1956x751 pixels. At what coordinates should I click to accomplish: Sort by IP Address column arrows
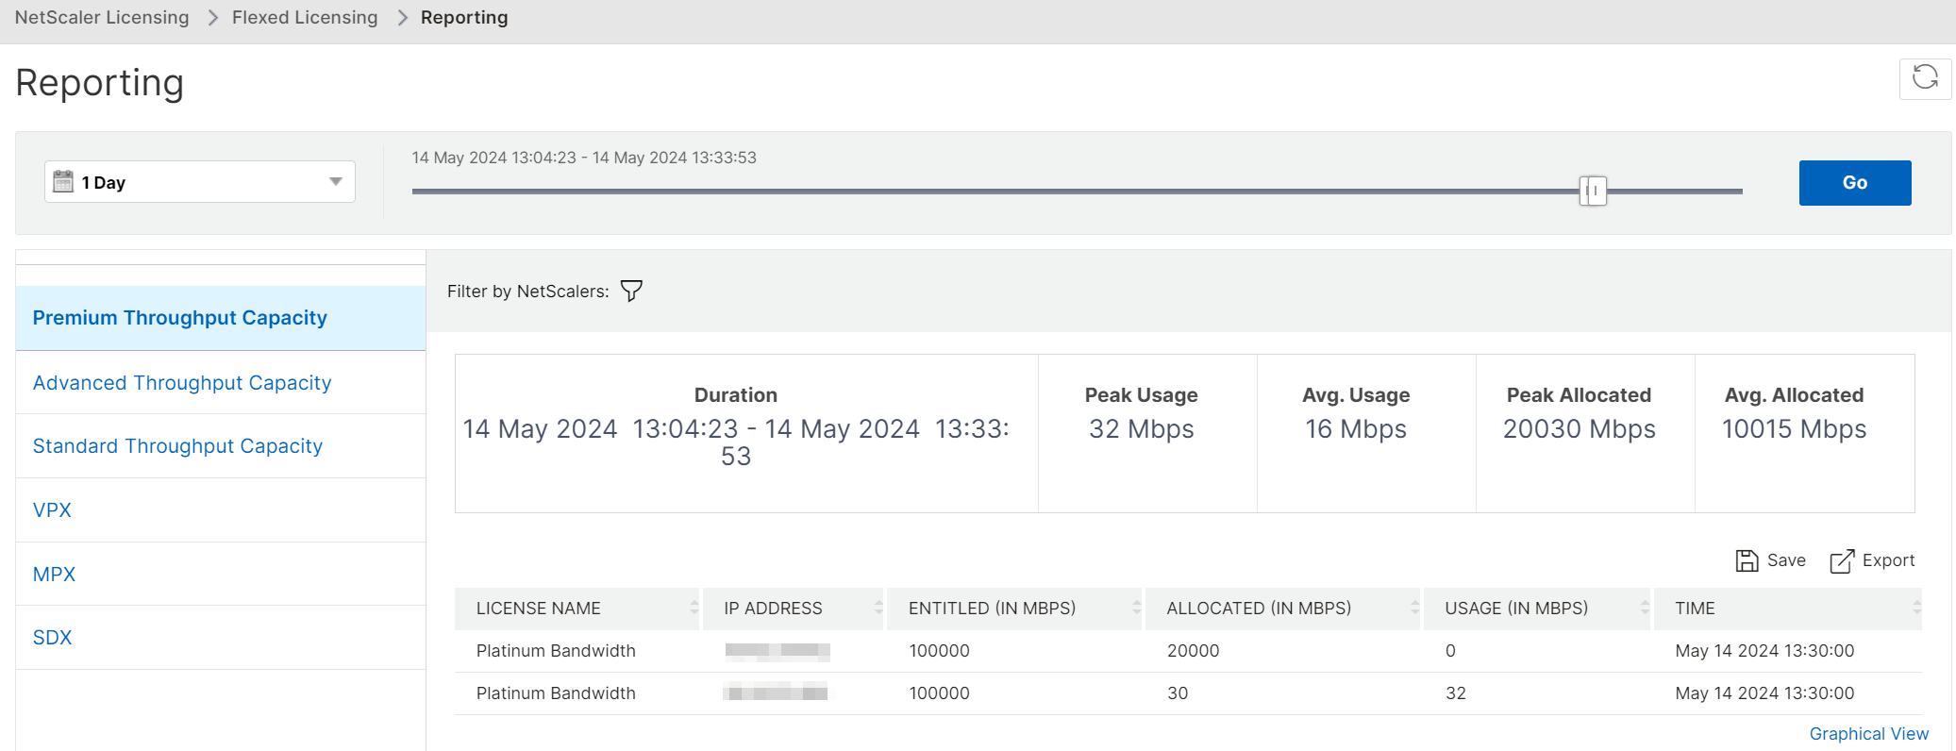[878, 609]
